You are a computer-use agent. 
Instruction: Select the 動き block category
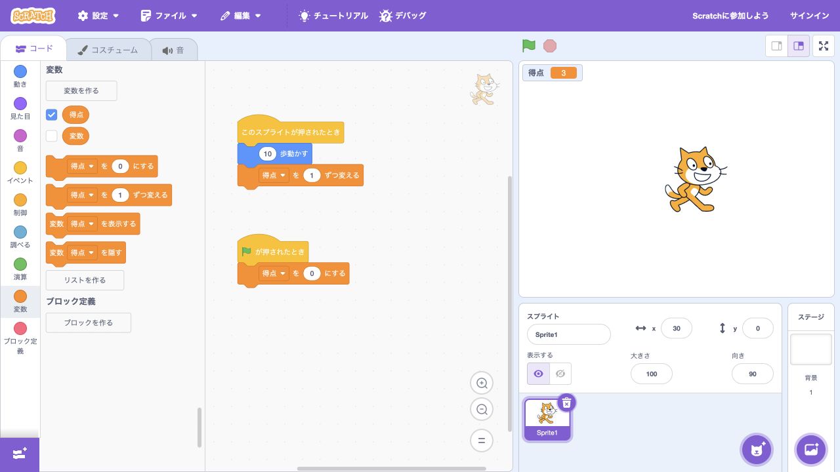[20, 76]
